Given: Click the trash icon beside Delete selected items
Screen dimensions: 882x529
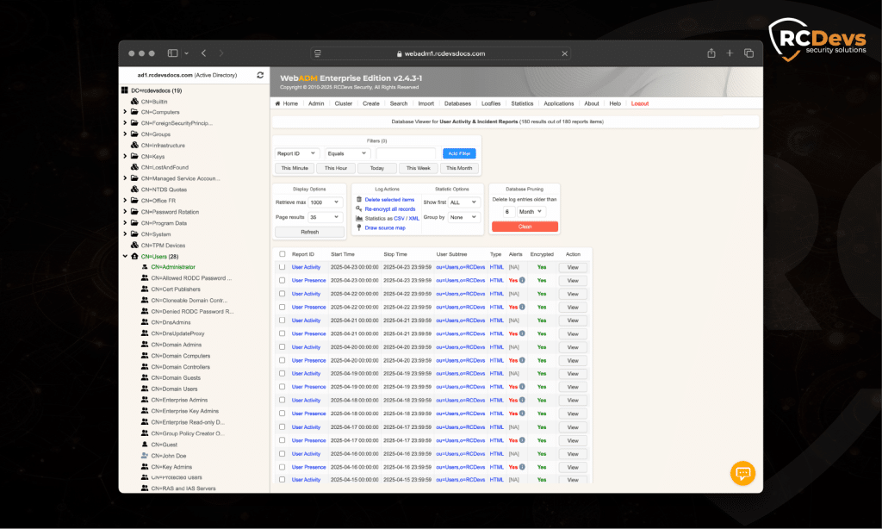Looking at the screenshot, I should pyautogui.click(x=359, y=199).
